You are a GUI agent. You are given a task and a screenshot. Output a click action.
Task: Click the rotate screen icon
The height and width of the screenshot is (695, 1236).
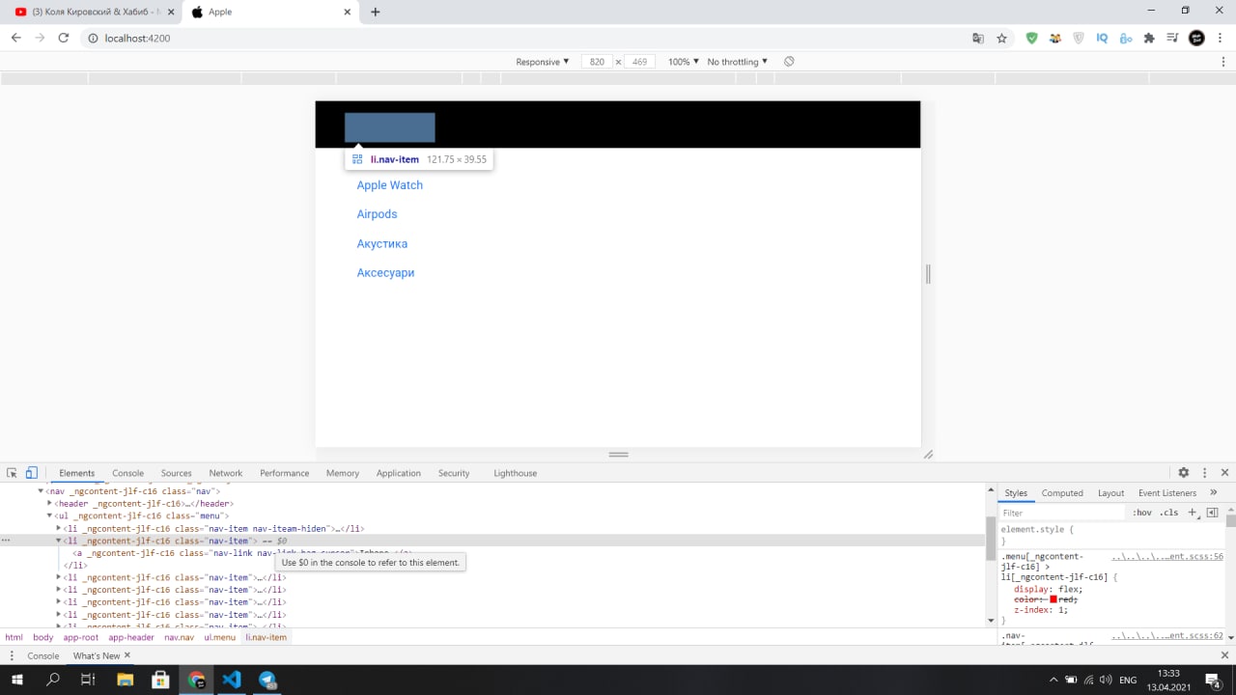(789, 62)
